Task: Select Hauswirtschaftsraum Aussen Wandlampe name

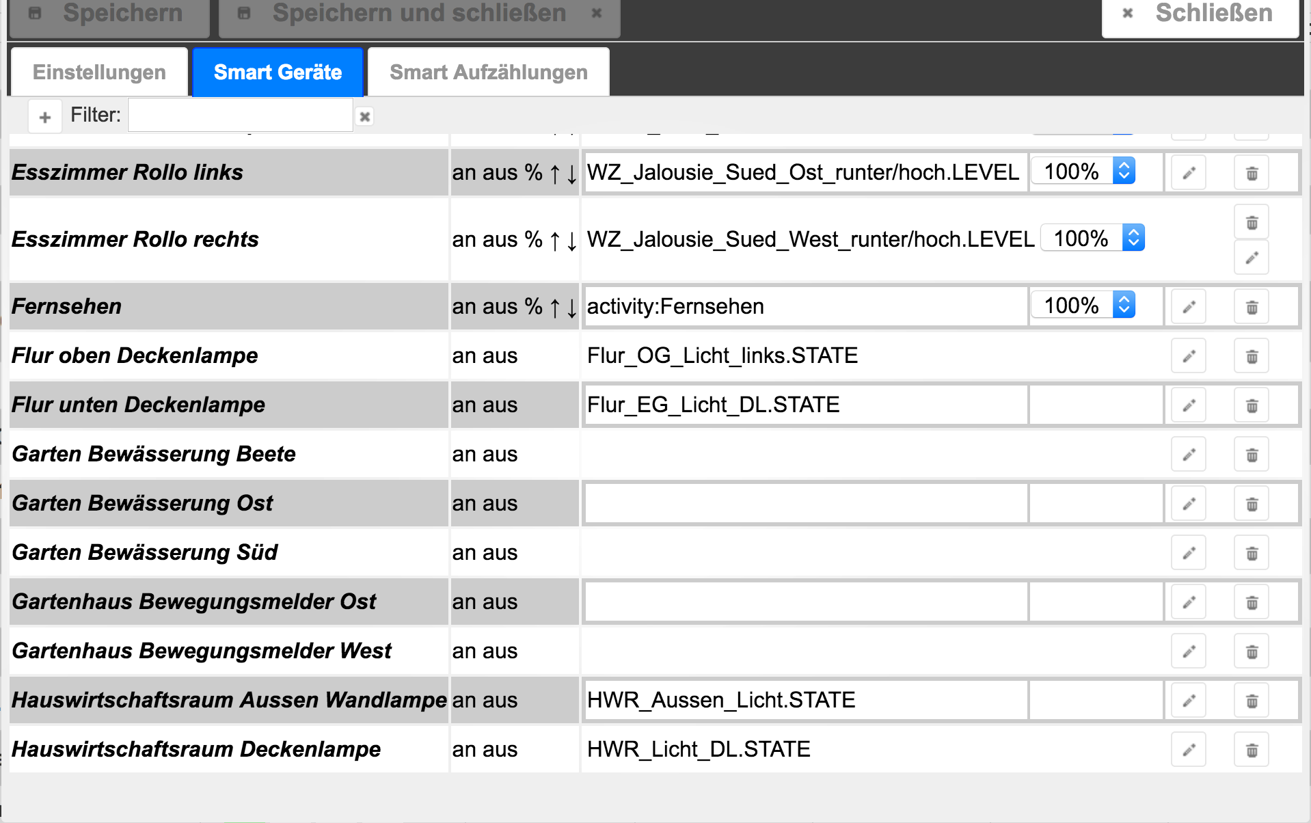Action: (229, 700)
